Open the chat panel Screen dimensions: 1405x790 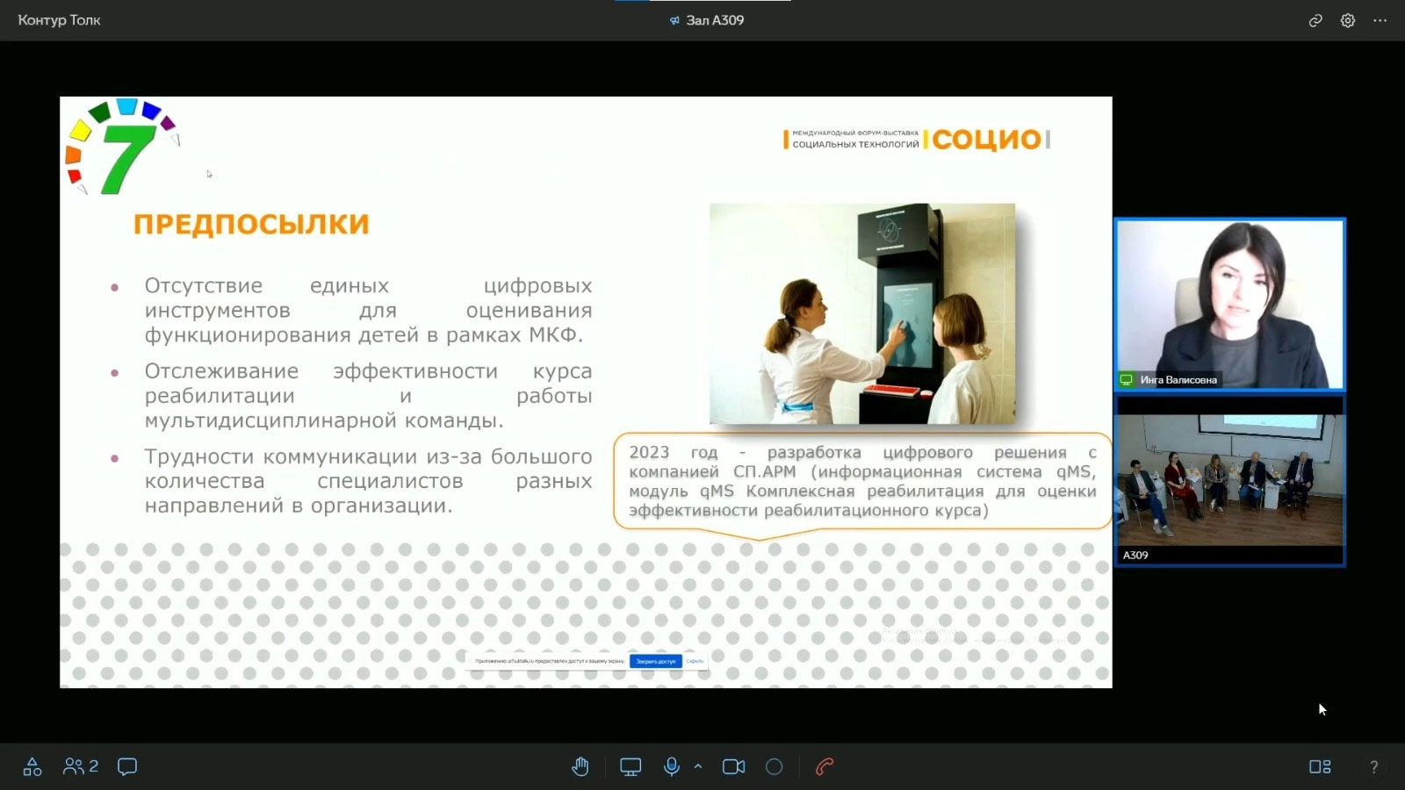pos(127,766)
